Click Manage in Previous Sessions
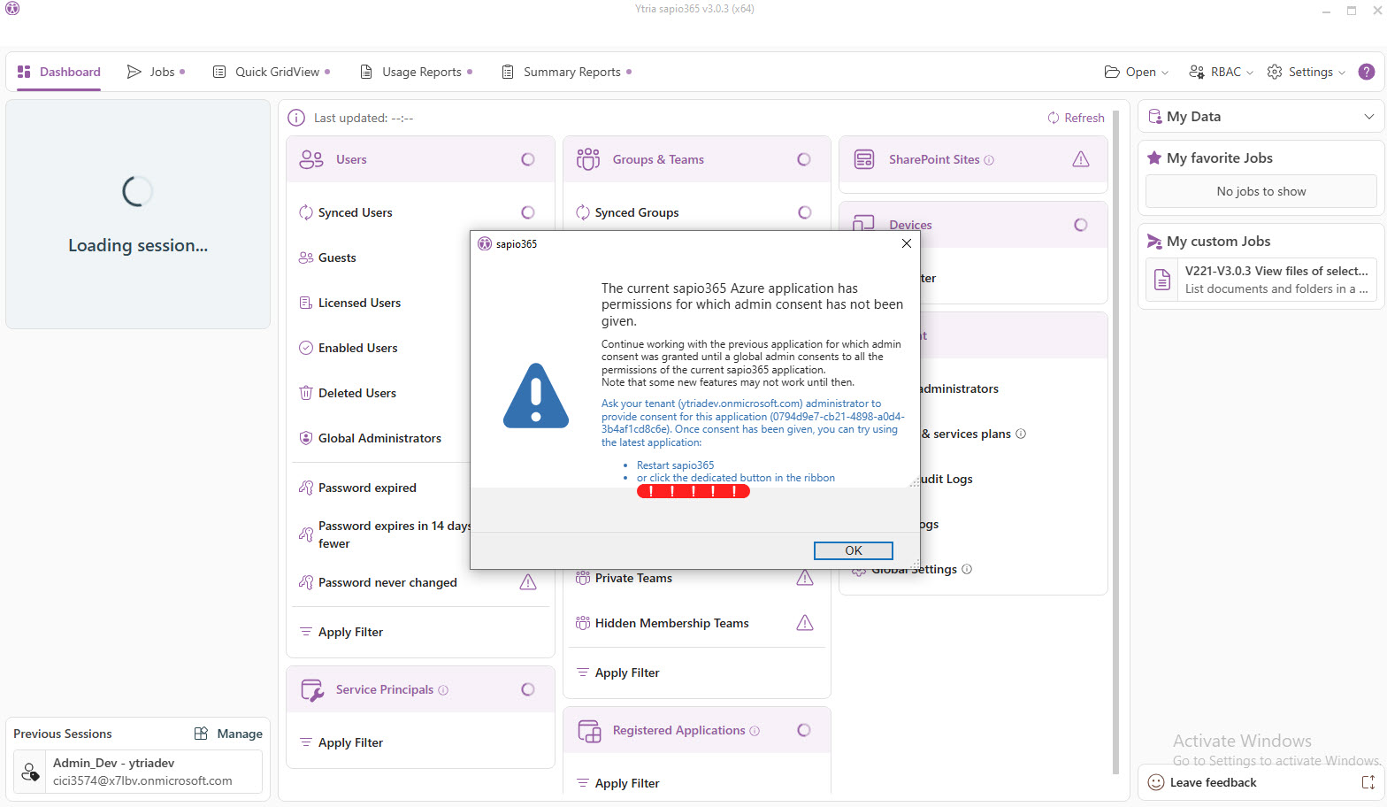 pos(228,734)
